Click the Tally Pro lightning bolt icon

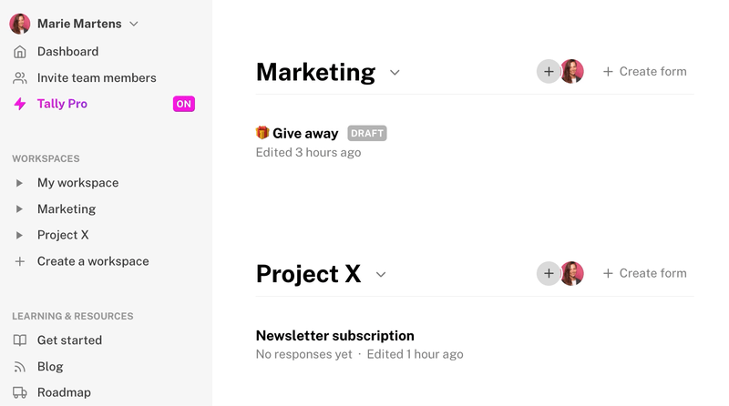pos(19,104)
